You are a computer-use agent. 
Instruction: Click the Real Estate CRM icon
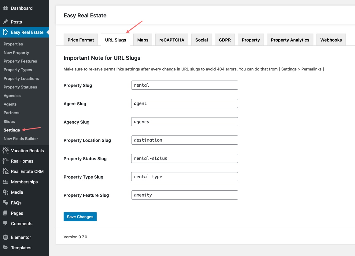tap(6, 171)
